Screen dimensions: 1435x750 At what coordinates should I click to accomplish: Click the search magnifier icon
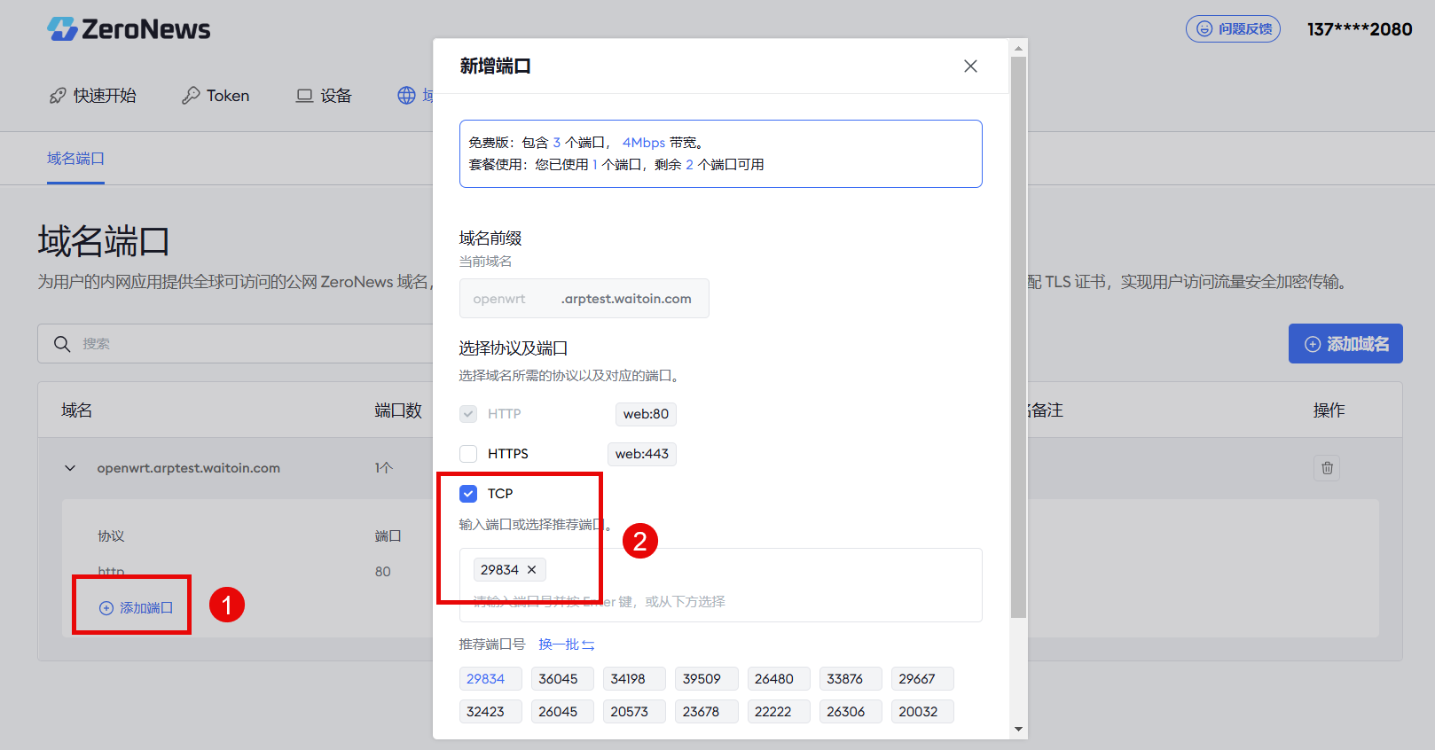click(62, 344)
